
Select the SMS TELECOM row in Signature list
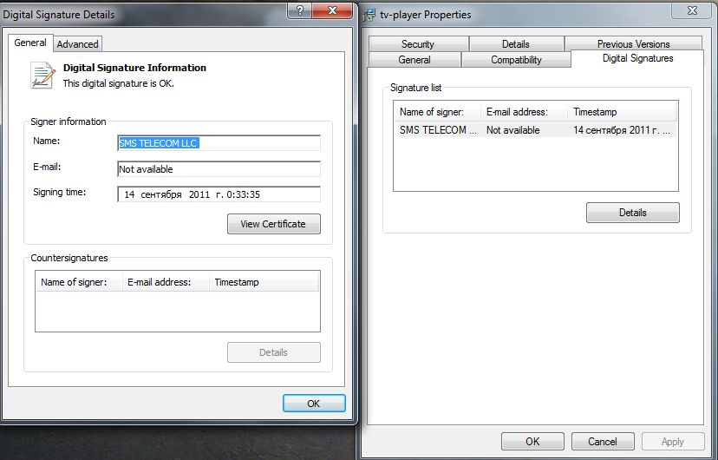(x=535, y=129)
